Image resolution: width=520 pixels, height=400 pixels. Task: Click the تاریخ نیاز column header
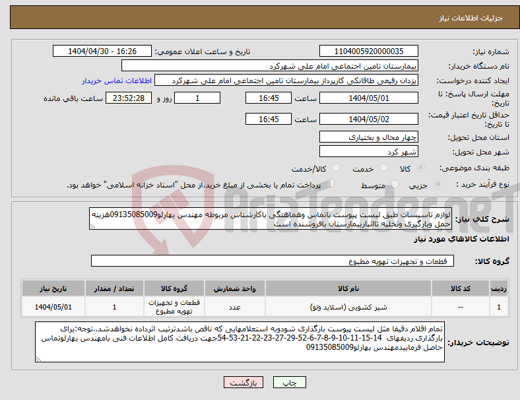53,288
